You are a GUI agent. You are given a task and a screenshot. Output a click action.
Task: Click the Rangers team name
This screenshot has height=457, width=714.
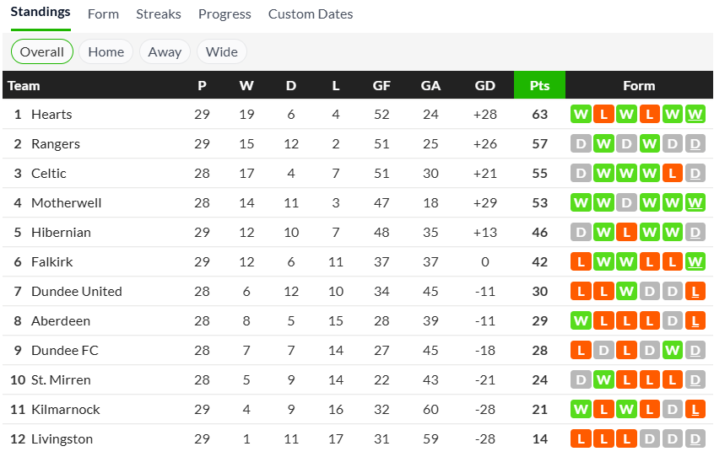(56, 144)
